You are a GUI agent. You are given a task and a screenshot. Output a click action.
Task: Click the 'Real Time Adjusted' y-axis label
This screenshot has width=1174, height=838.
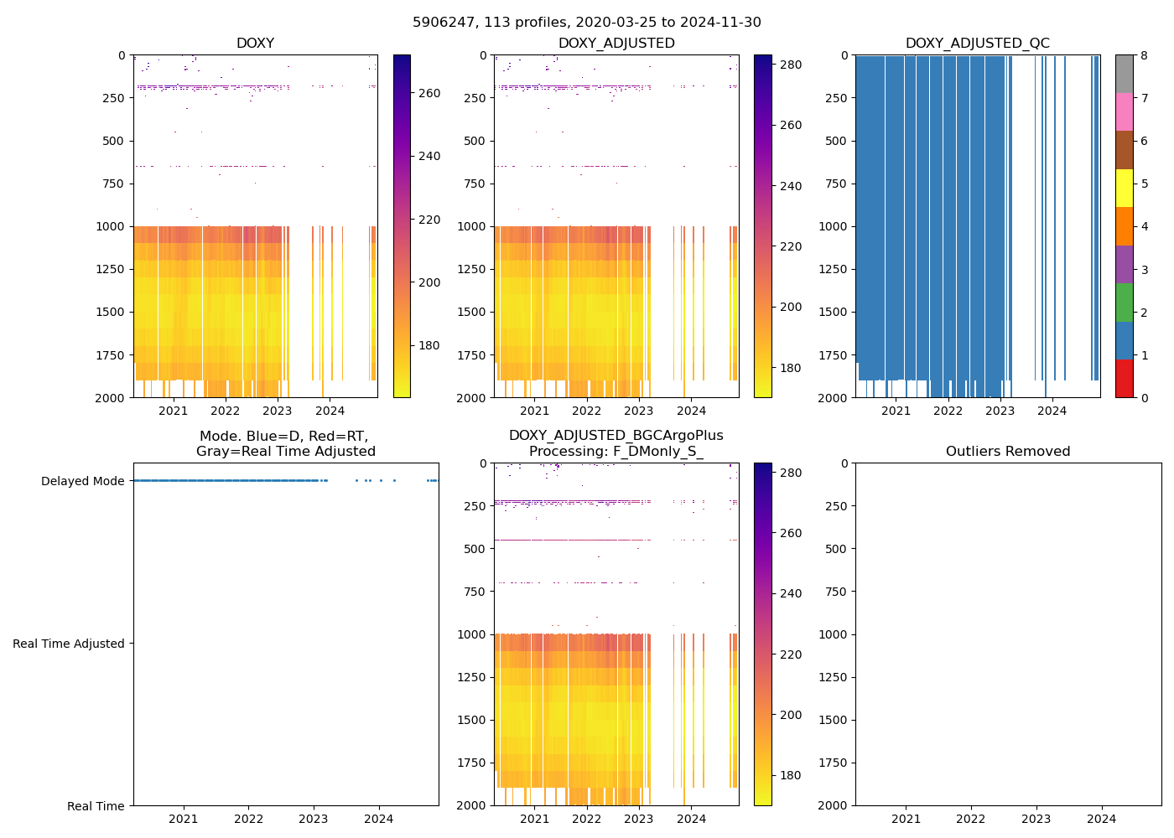[x=69, y=644]
